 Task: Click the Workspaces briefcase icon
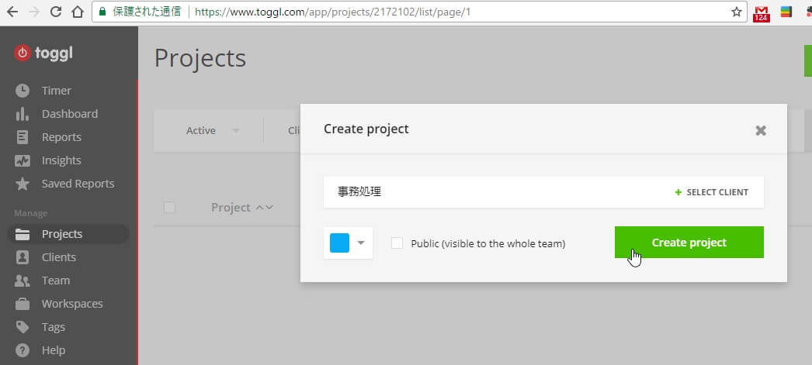(23, 304)
